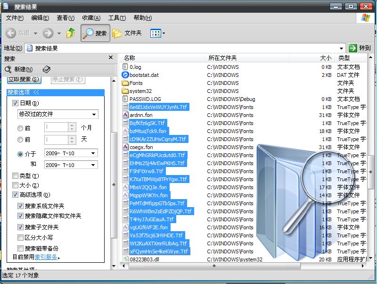Close the search side panel
377x284 pixels.
111,58
